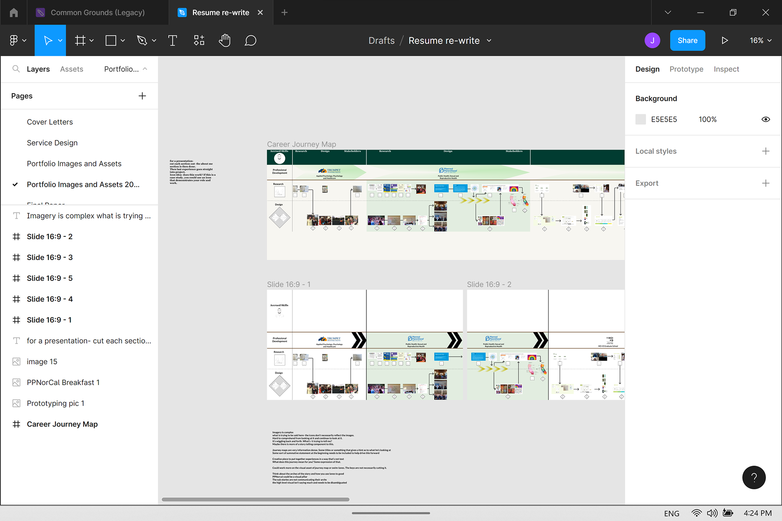Add a local style with plus
This screenshot has height=521, width=782.
pos(765,151)
